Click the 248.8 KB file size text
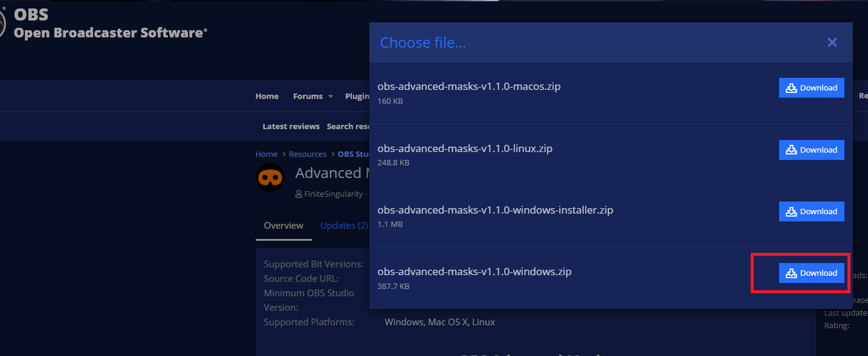Screen dimensions: 868x356 coord(394,163)
